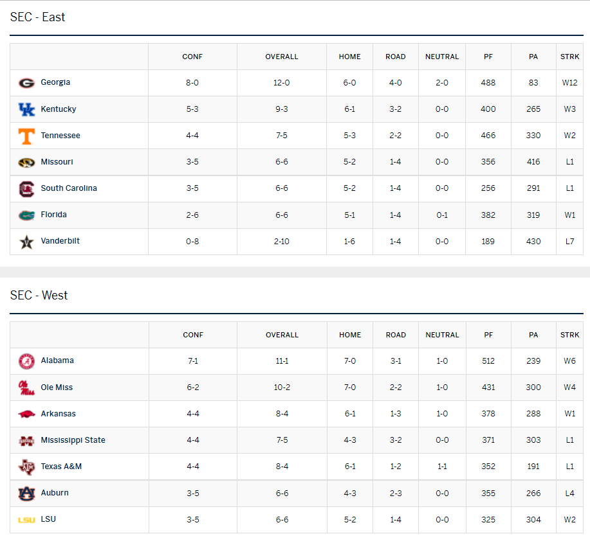Viewport: 590px width, 543px height.
Task: Sort SEC West by OVERALL column header
Action: (x=282, y=335)
